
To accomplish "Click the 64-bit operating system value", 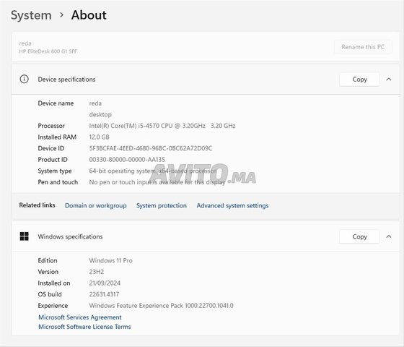I will point(153,171).
